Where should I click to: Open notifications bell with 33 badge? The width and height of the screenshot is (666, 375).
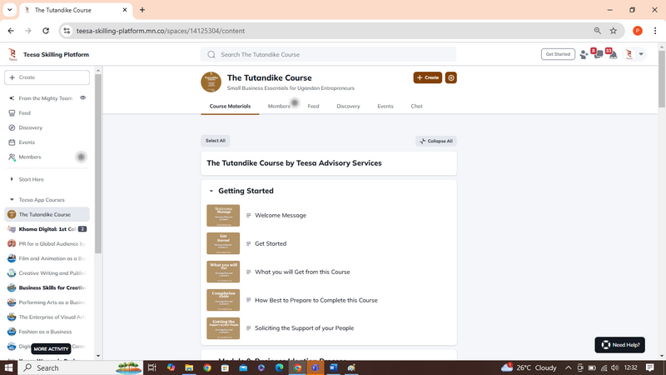[x=613, y=54]
